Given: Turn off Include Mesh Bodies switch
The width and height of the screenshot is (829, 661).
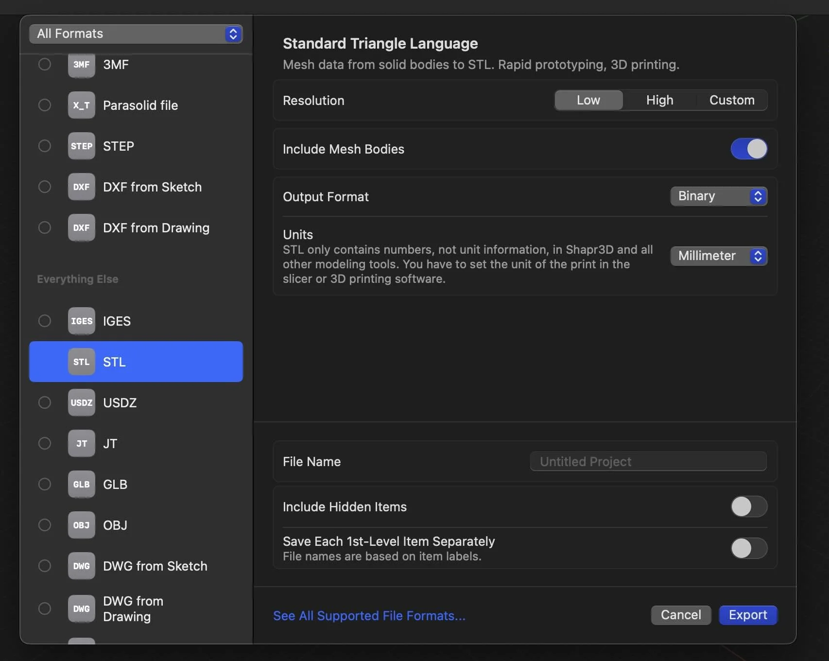Looking at the screenshot, I should (x=749, y=149).
